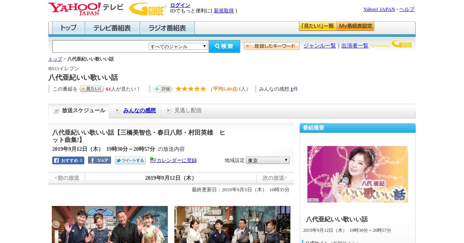Viewport: 464px width, 243px height.
Task: Select the トップ navigation tab
Action: [x=68, y=28]
